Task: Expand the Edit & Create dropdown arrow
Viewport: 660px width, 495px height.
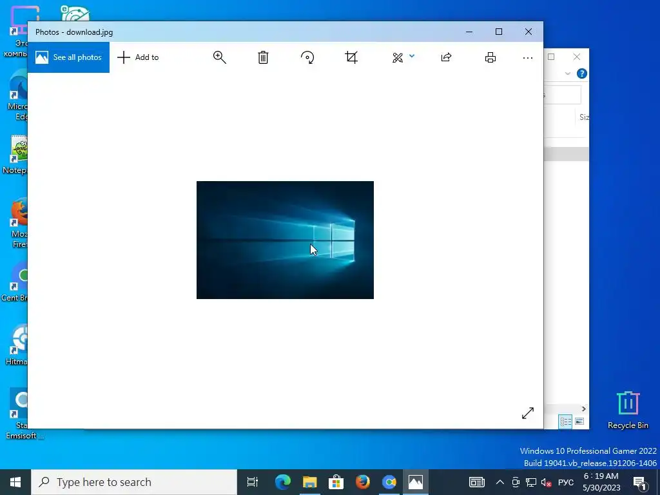Action: coord(412,56)
